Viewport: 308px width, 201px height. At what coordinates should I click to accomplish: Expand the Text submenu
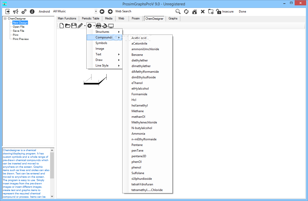pyautogui.click(x=105, y=54)
